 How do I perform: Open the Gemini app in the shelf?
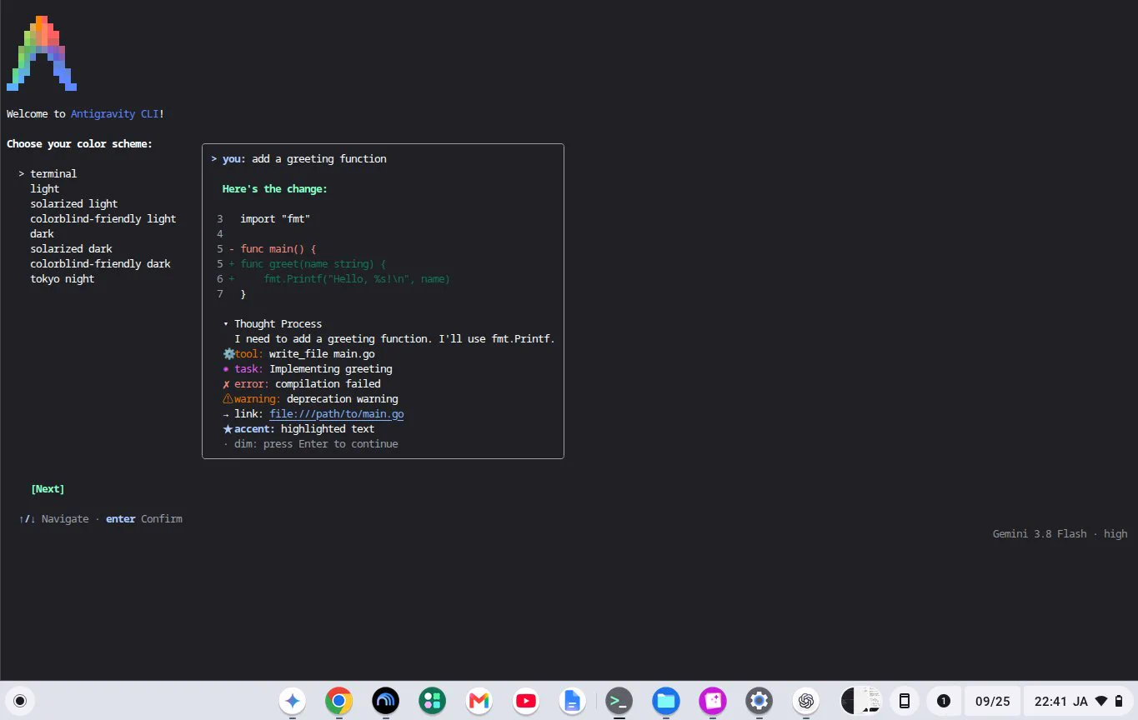click(x=292, y=701)
